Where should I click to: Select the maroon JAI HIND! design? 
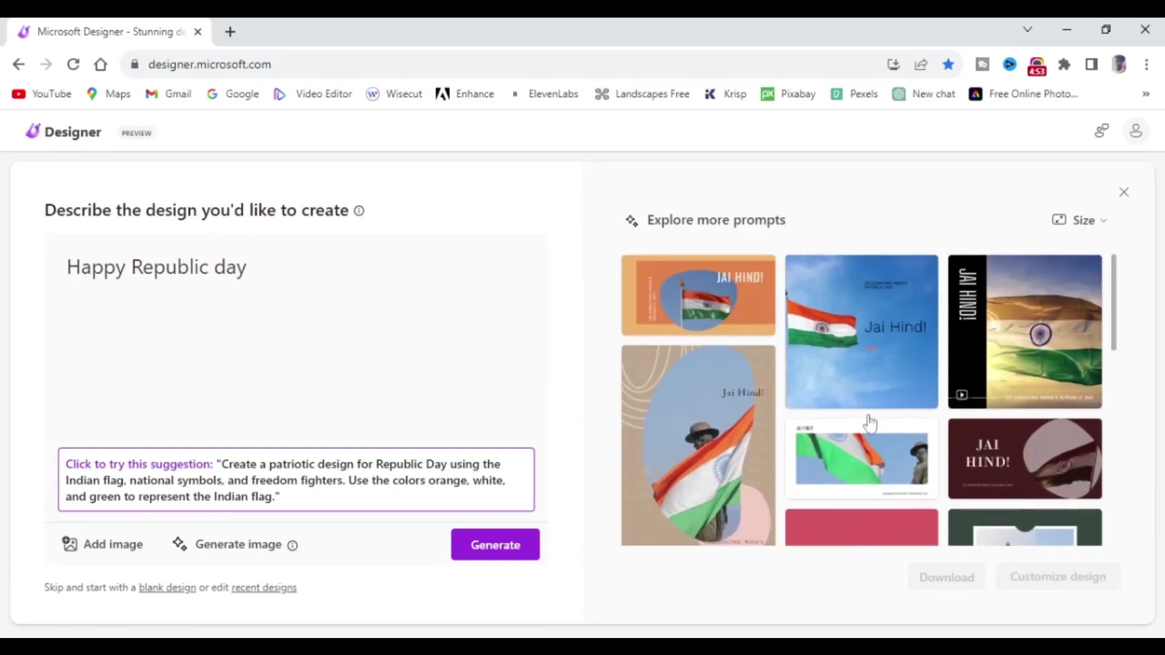[1025, 459]
